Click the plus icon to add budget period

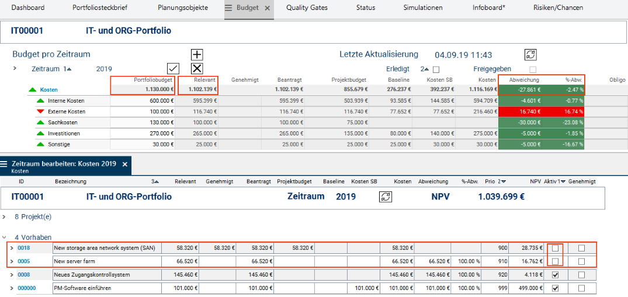[197, 54]
